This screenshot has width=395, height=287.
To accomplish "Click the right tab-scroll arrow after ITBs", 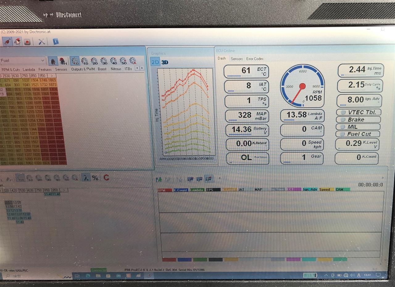I will pos(142,68).
